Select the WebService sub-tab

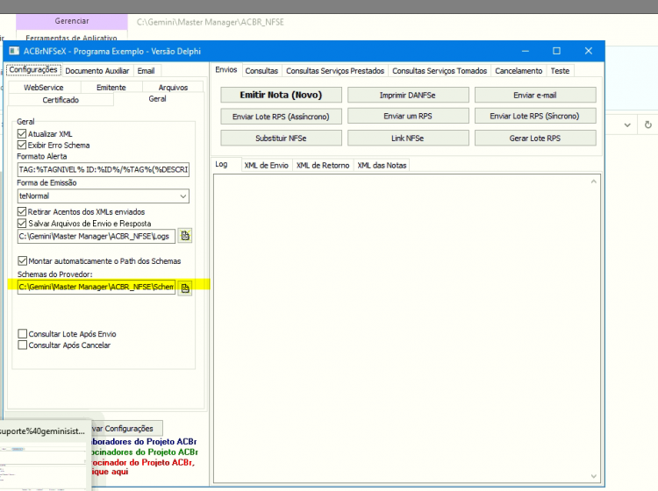(44, 87)
